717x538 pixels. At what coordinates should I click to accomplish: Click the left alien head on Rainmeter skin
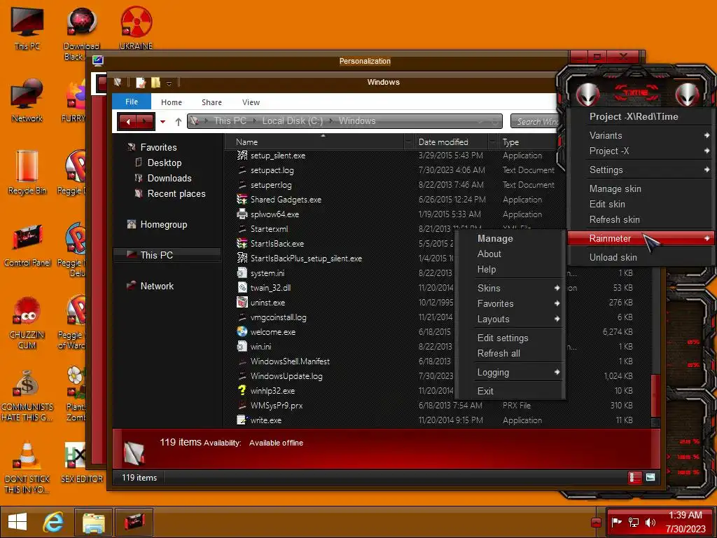click(587, 95)
